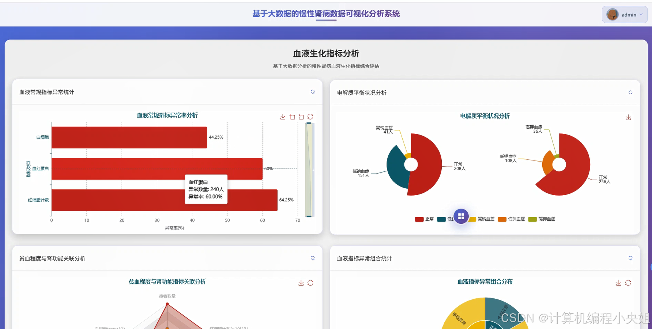Click the 高钠血症 41人 pie label
This screenshot has width=652, height=329.
[384, 130]
